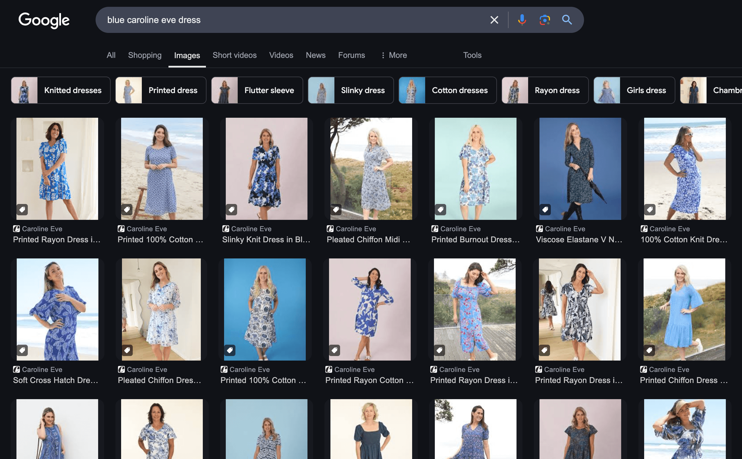Click Caroline Eve favicon under Pleated Chiffon Midi
Viewport: 742px width, 459px height.
330,229
